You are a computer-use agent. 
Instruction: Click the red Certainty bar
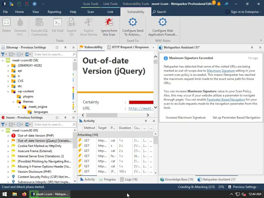click(x=141, y=102)
